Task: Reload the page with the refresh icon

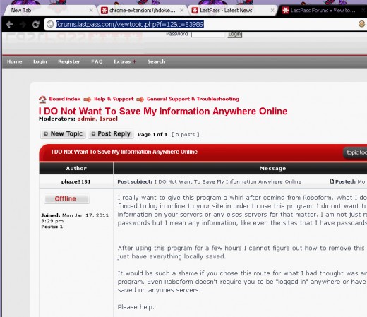Action: coord(36,24)
